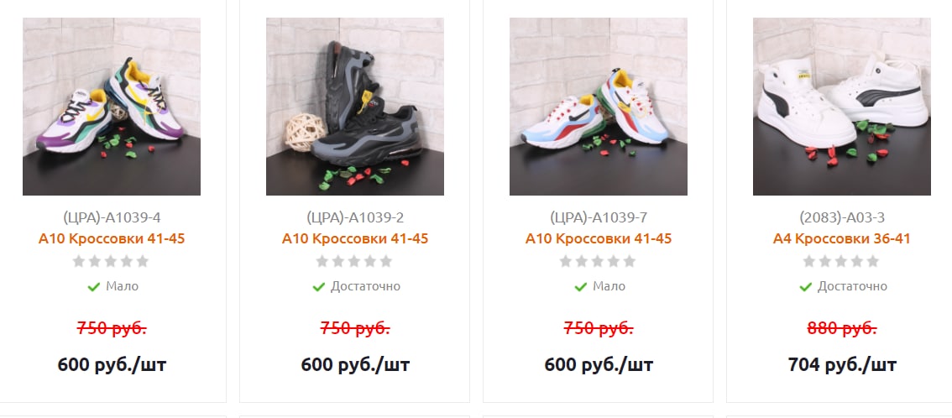
Task: Give white sneakers A03-3 two stars
Action: coord(825,262)
